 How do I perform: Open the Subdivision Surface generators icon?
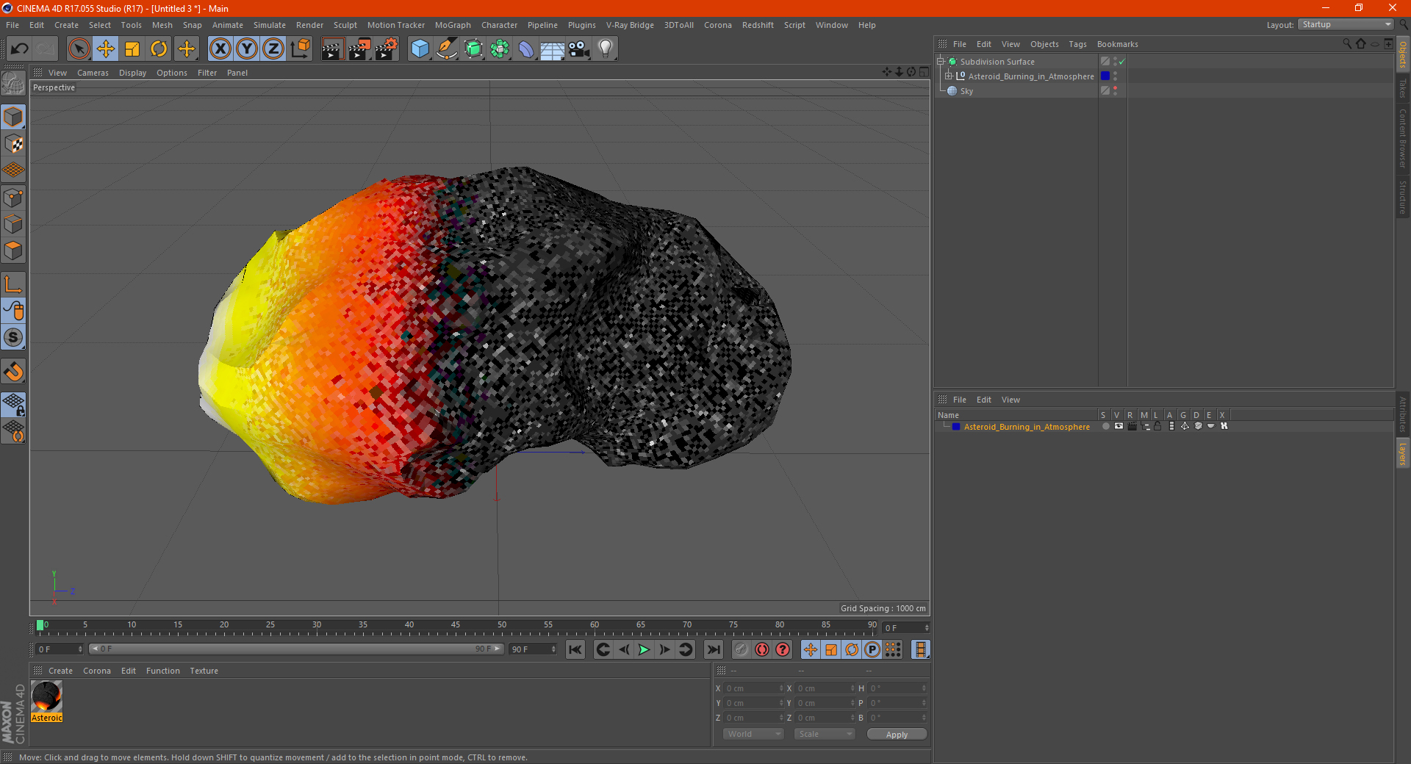tap(473, 49)
